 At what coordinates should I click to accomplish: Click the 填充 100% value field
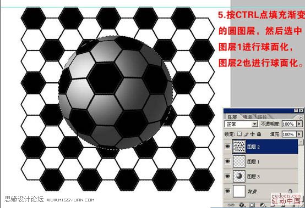pos(289,134)
